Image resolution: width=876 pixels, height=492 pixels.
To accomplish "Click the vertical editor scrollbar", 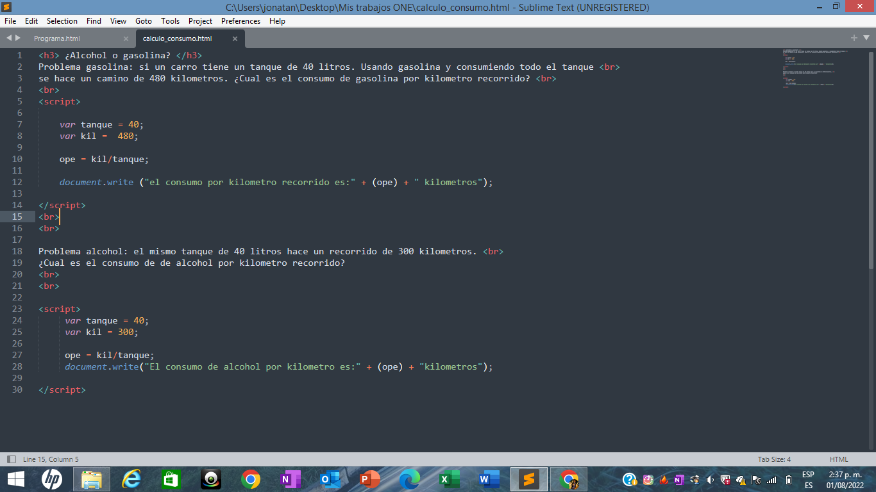I will click(871, 160).
